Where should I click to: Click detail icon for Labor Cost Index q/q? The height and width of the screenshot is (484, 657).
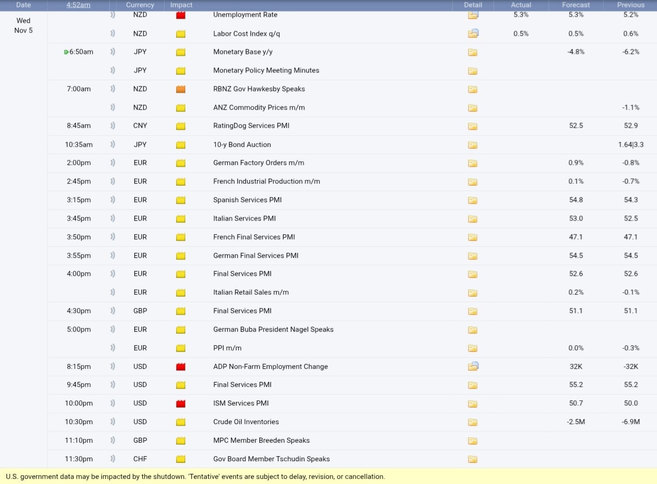coord(473,33)
